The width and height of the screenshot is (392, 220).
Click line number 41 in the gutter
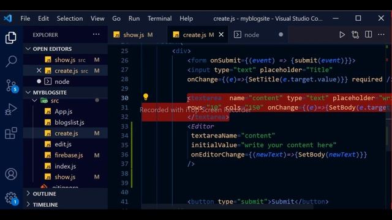(124, 202)
